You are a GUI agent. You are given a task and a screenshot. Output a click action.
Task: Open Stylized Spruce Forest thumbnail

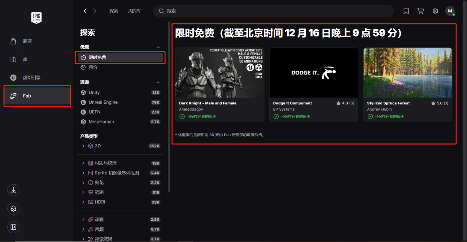[408, 73]
